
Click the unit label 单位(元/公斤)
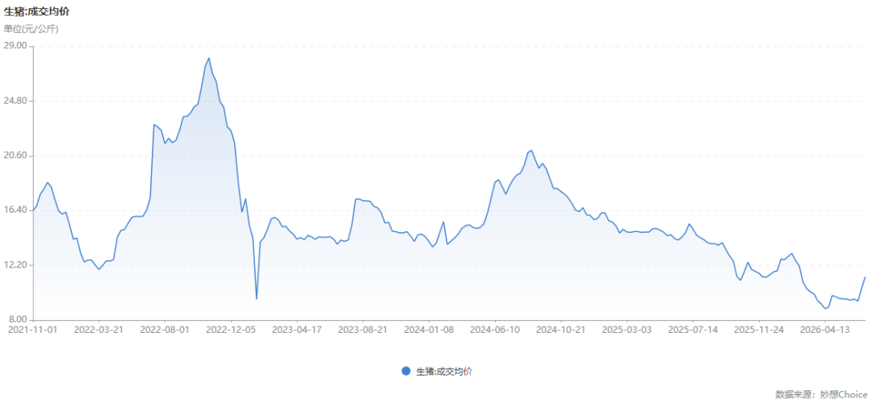[x=31, y=29]
